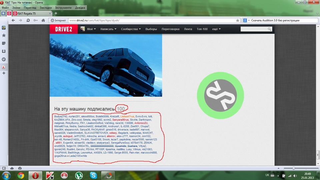Open the Зміни menu
320x180 pixels.
(x=16, y=8)
